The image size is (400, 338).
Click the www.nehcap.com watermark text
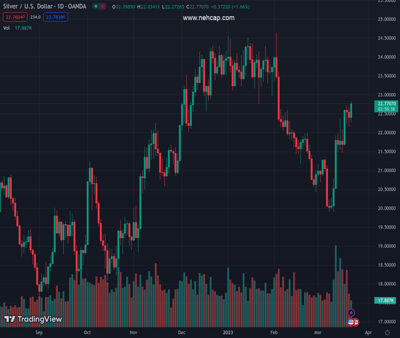click(x=208, y=18)
